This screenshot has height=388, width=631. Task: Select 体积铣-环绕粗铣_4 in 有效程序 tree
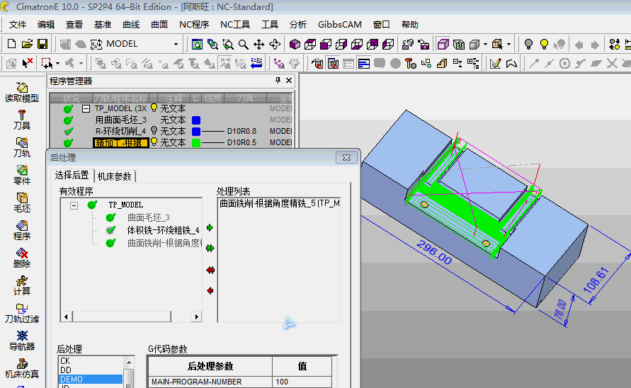(163, 230)
